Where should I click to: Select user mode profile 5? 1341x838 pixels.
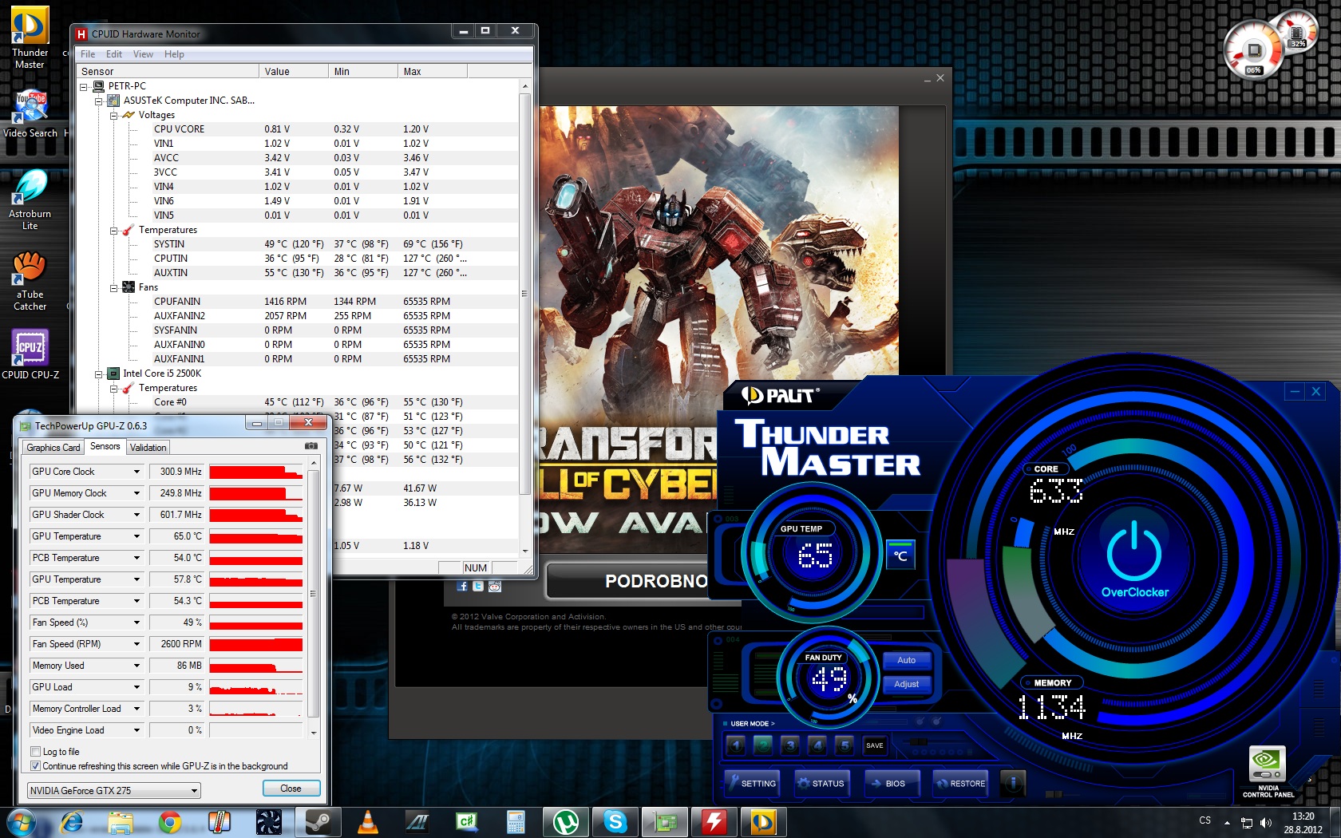[845, 745]
